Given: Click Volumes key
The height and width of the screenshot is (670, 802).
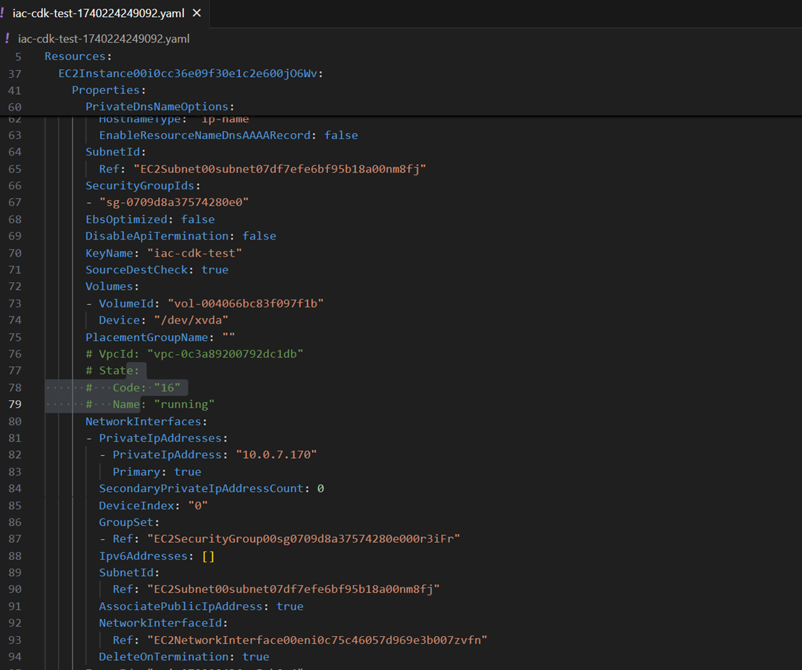Looking at the screenshot, I should coord(109,286).
